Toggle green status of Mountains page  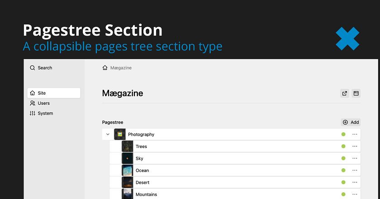point(343,194)
